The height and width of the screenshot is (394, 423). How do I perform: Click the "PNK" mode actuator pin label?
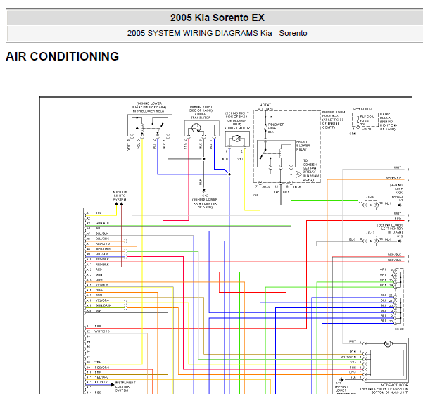(x=353, y=367)
